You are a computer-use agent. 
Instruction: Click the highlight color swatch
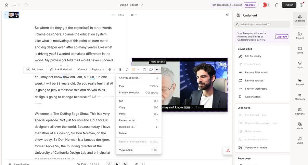133,70
